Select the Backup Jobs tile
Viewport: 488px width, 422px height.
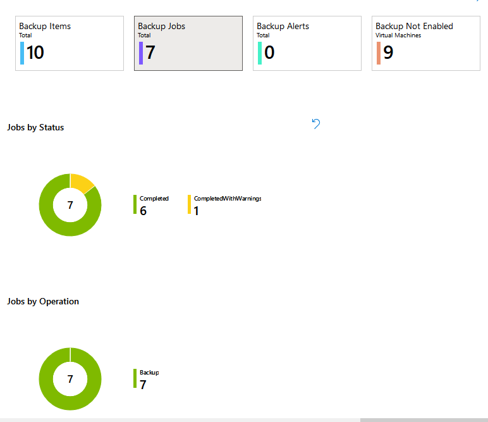[x=188, y=43]
